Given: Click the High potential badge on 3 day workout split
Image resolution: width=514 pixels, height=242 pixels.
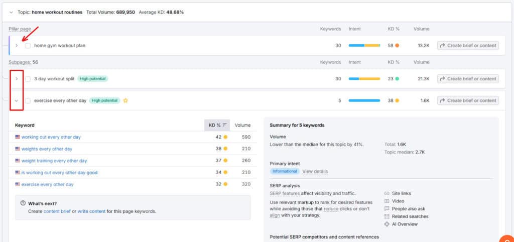Looking at the screenshot, I should [93, 79].
